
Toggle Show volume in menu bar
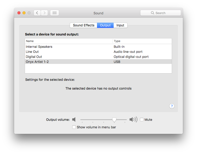[74, 127]
